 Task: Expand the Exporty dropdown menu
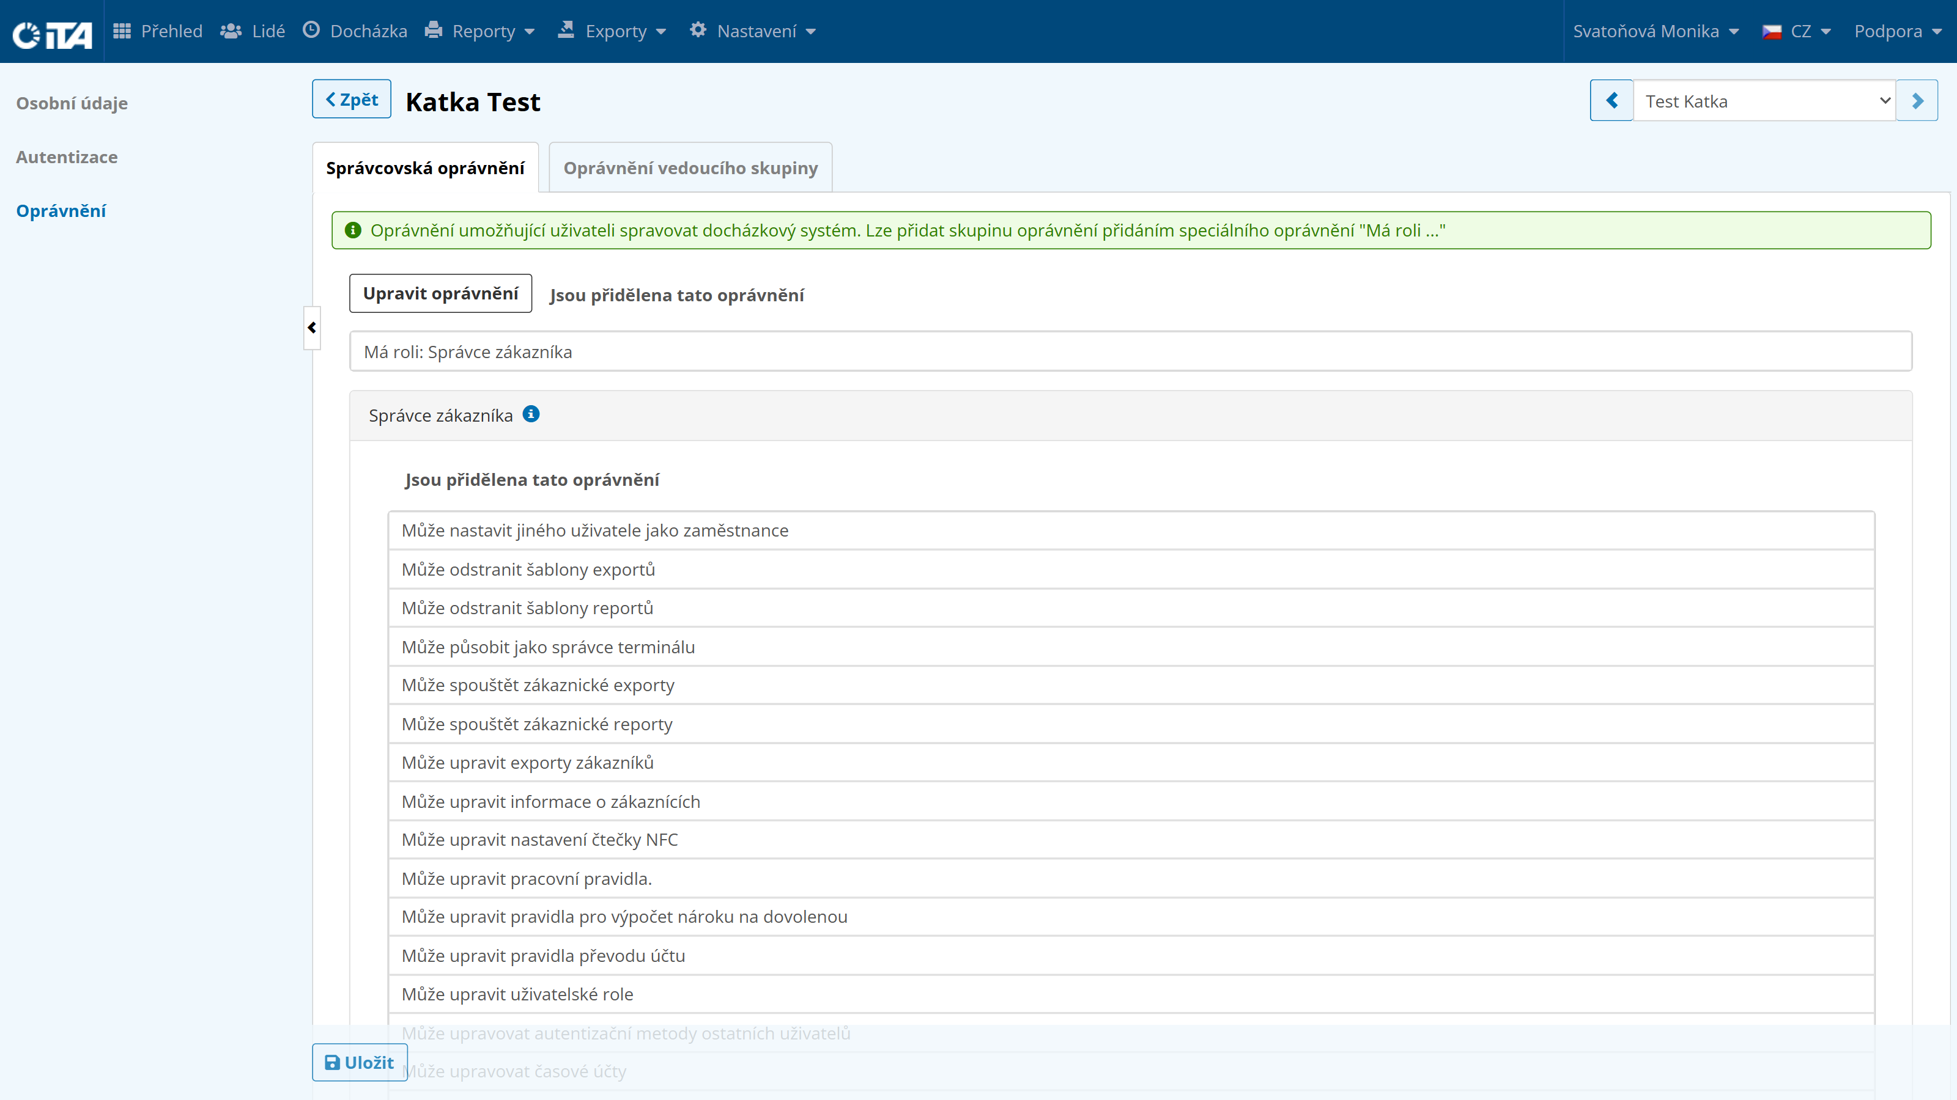pos(612,31)
